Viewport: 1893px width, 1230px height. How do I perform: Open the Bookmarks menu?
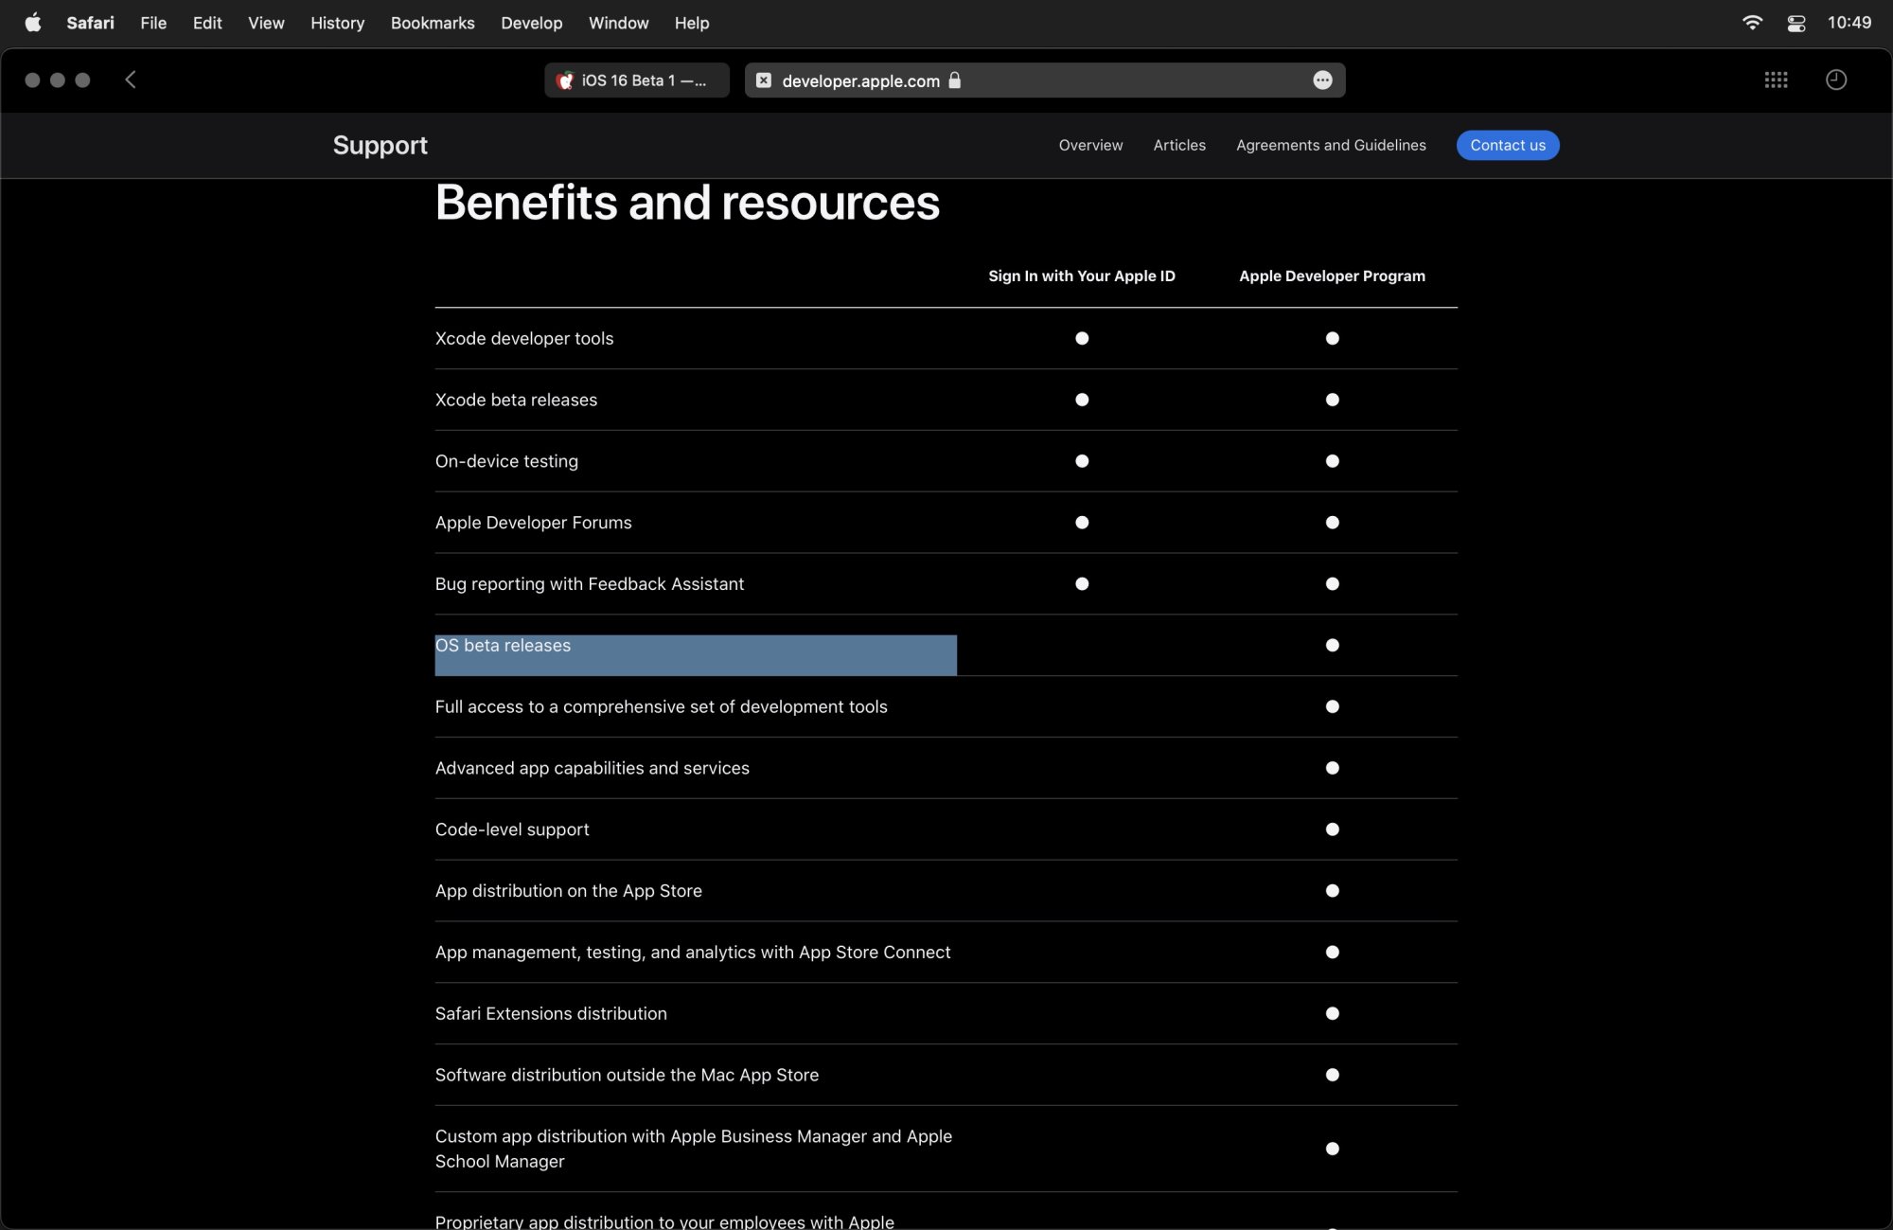[x=432, y=23]
